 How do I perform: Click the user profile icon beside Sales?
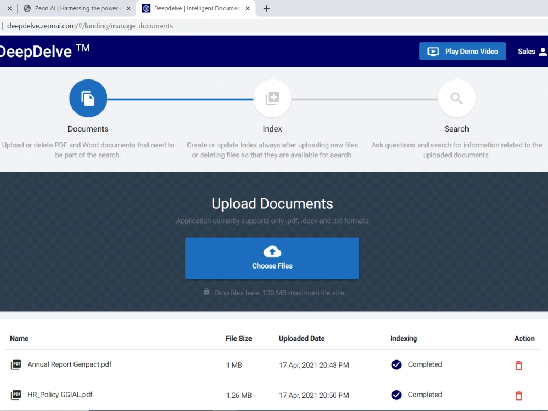coord(543,52)
